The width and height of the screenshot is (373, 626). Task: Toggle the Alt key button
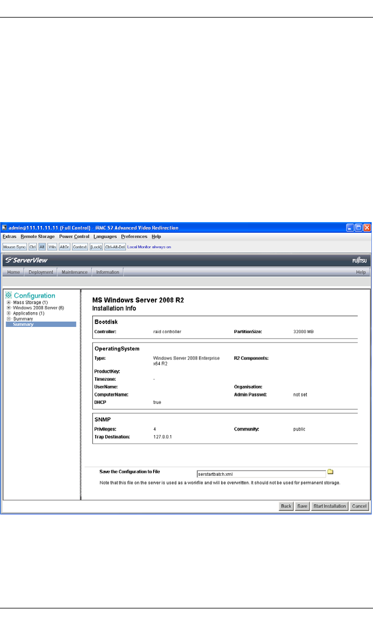42,247
